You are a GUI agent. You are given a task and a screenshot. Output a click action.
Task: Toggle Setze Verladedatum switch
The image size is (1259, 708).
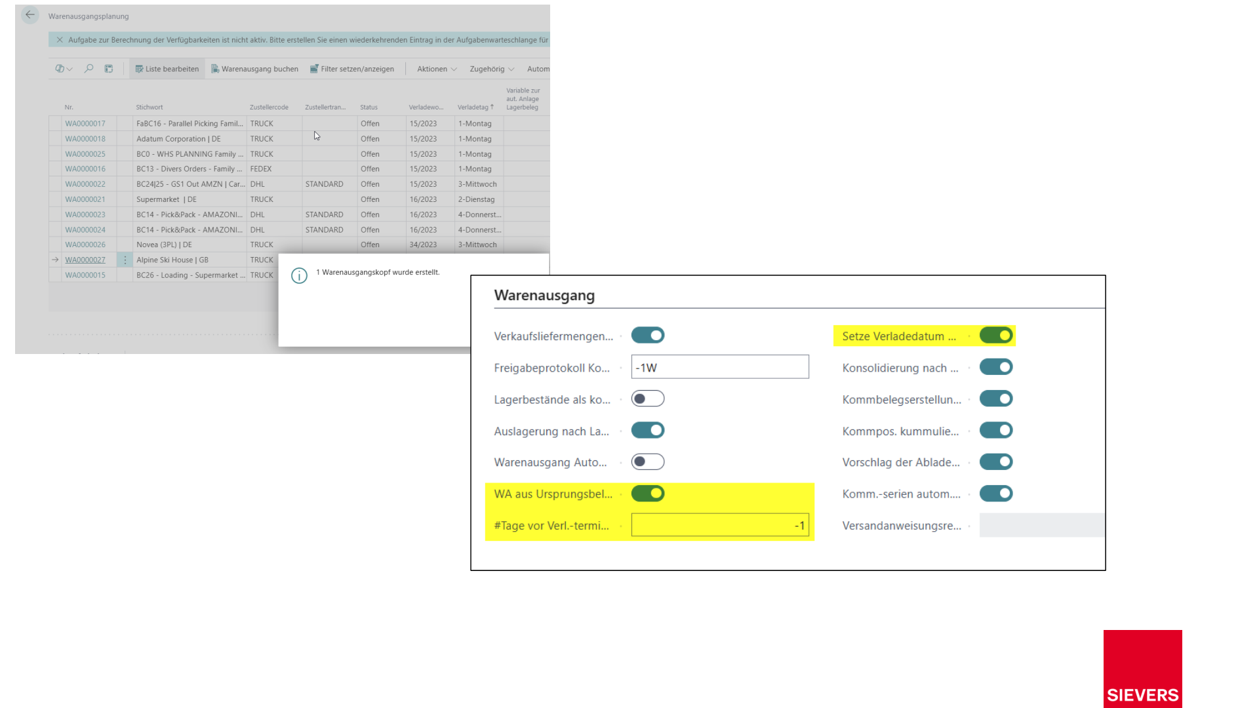(x=996, y=336)
